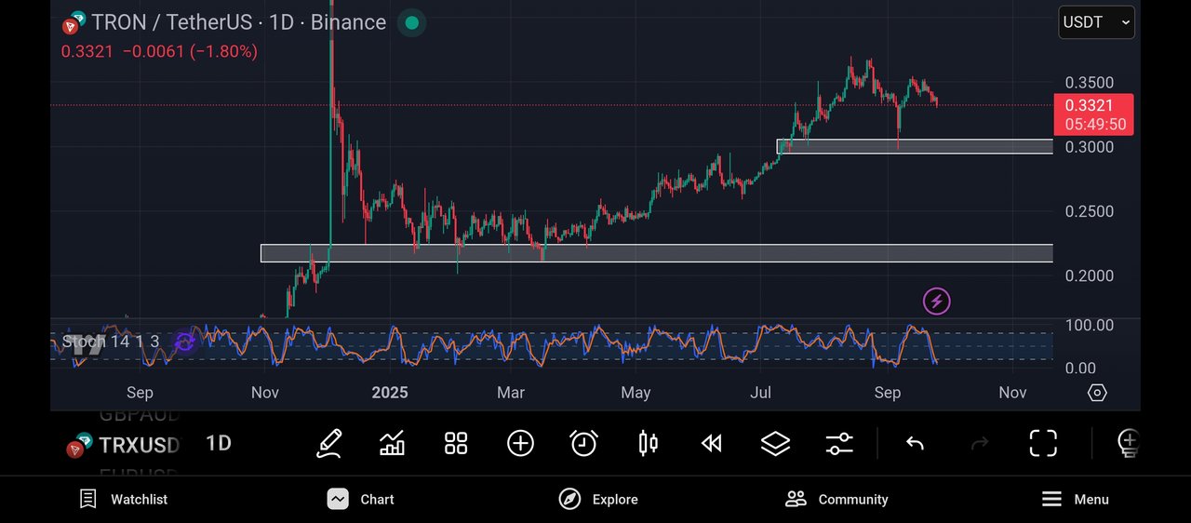Redo the chart action
This screenshot has width=1191, height=523.
980,444
